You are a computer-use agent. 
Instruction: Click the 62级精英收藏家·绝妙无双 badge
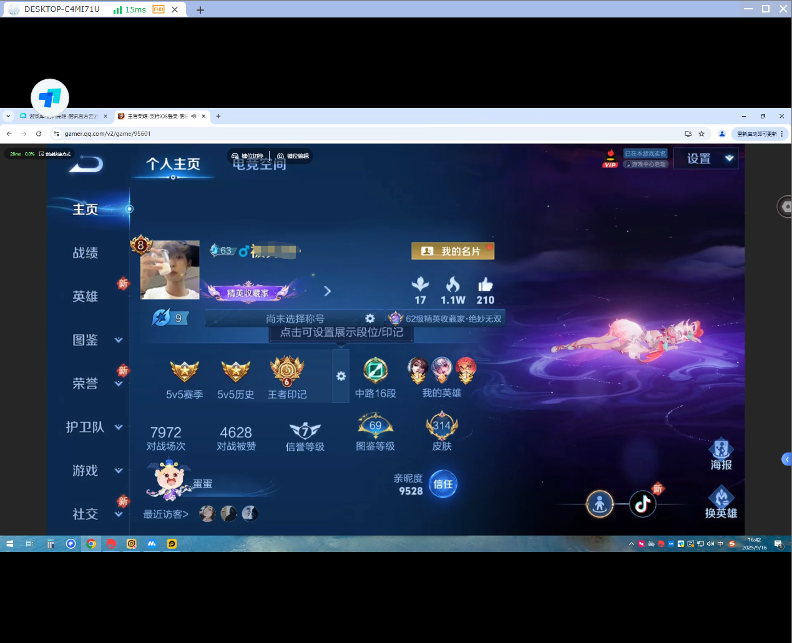click(x=446, y=319)
